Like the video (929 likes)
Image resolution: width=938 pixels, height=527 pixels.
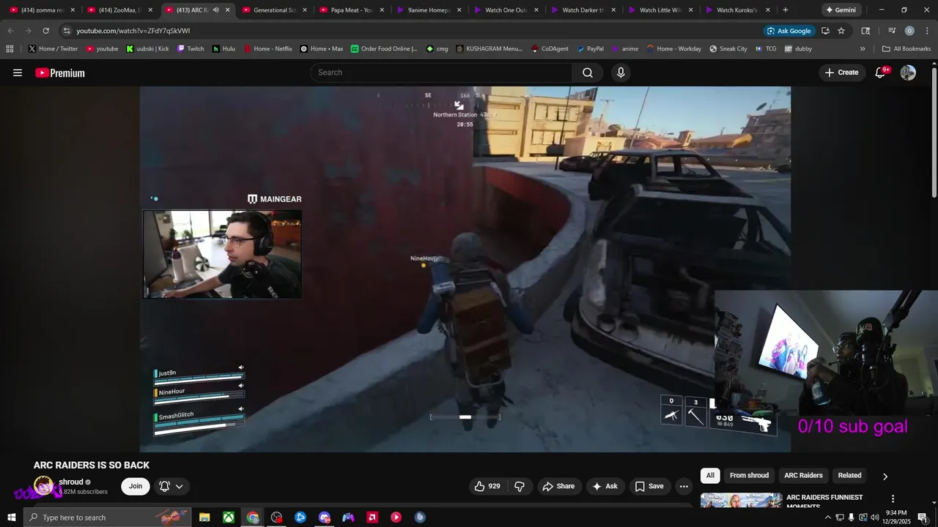(x=487, y=486)
